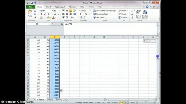Toggle Bold formatting
Screen dimensions: 186x104
coord(41,14)
